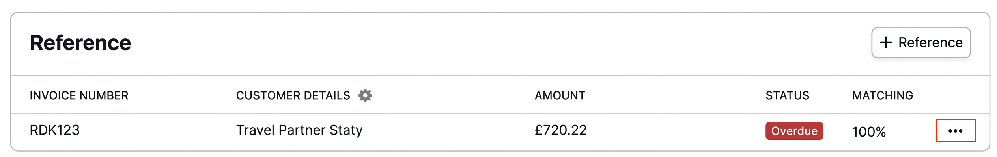This screenshot has width=997, height=157.
Task: Open the Customer Details settings gear
Action: pos(365,95)
